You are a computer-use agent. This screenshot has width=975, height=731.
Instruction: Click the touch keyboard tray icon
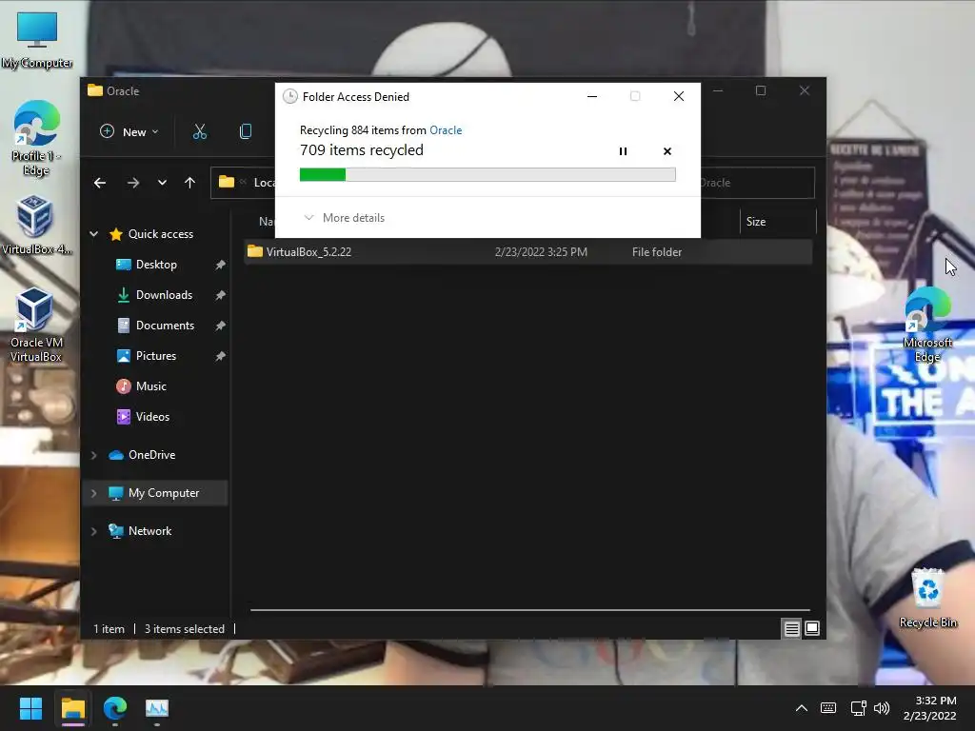tap(828, 708)
